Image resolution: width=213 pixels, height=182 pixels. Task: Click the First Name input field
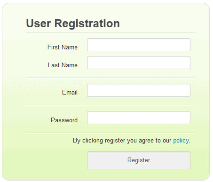pos(139,45)
